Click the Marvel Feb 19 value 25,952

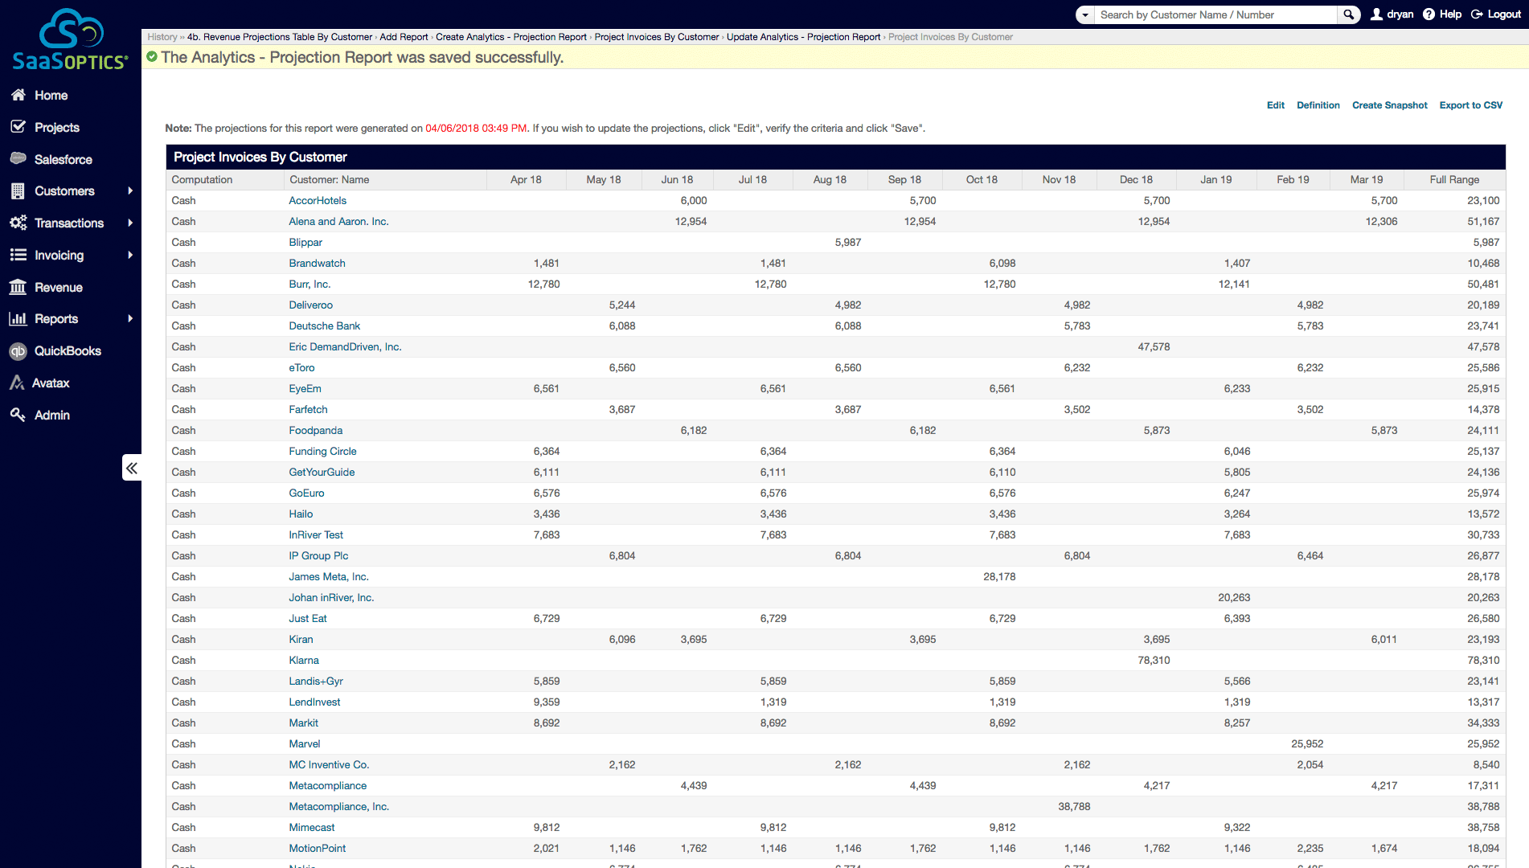(x=1307, y=744)
